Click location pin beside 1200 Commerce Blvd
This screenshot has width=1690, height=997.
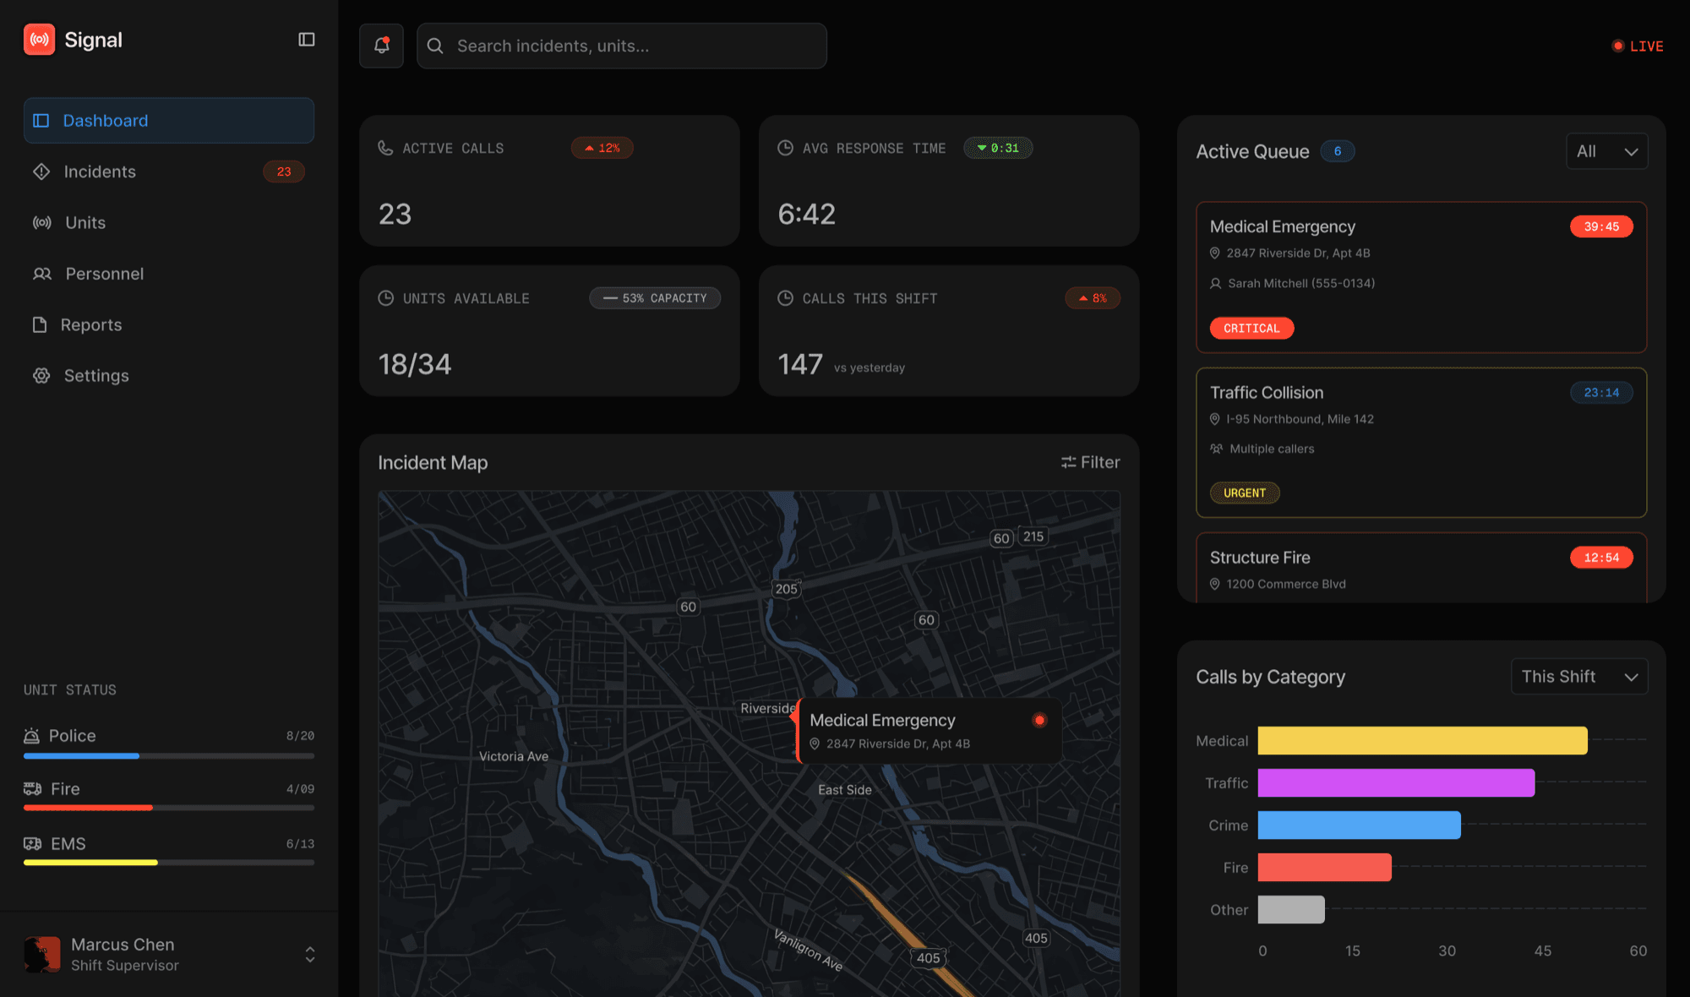tap(1215, 584)
